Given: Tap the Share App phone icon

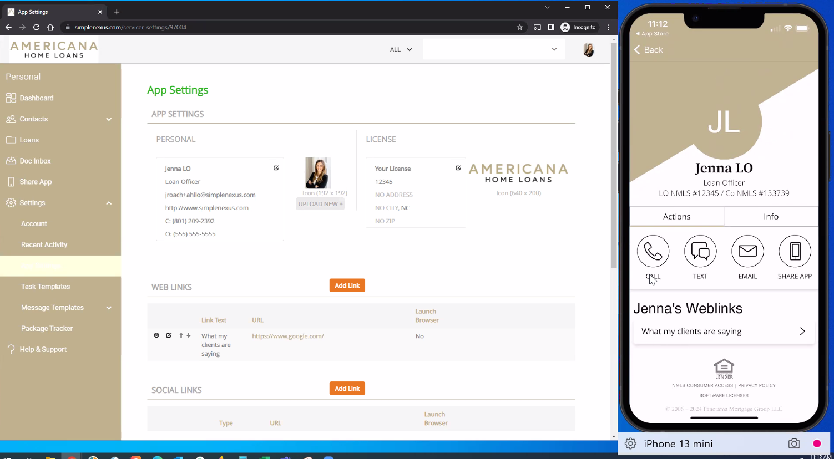Looking at the screenshot, I should click(795, 252).
